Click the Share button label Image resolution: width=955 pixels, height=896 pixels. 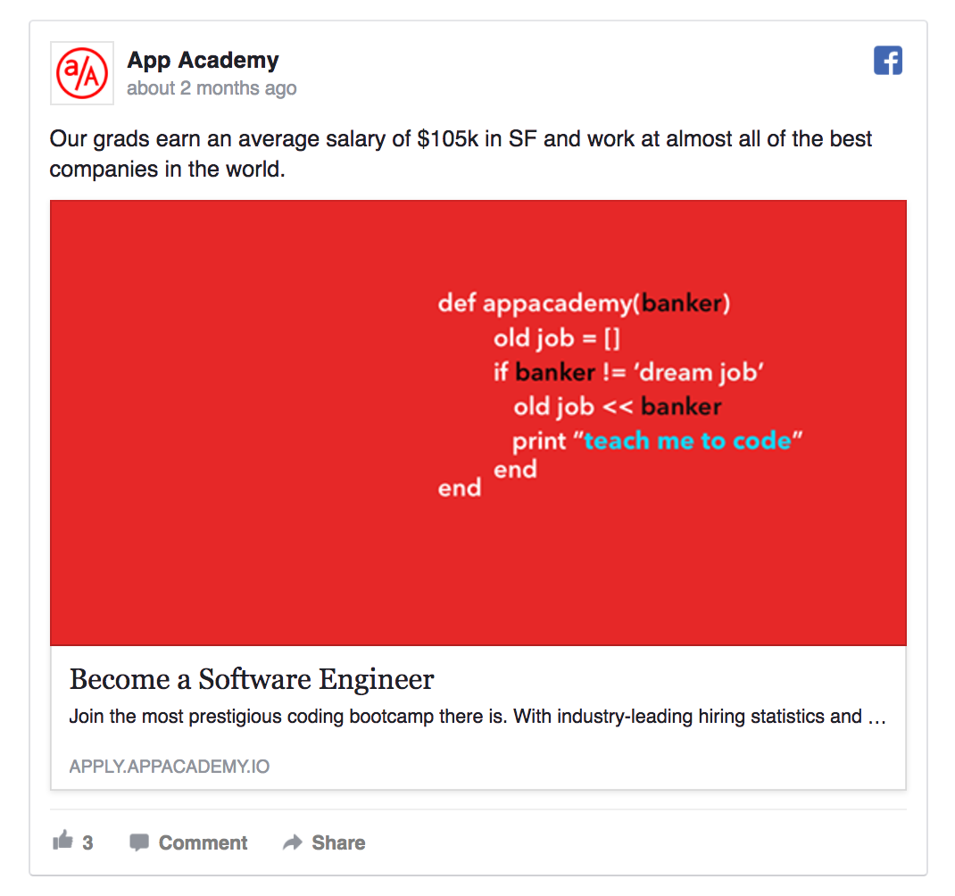(338, 842)
